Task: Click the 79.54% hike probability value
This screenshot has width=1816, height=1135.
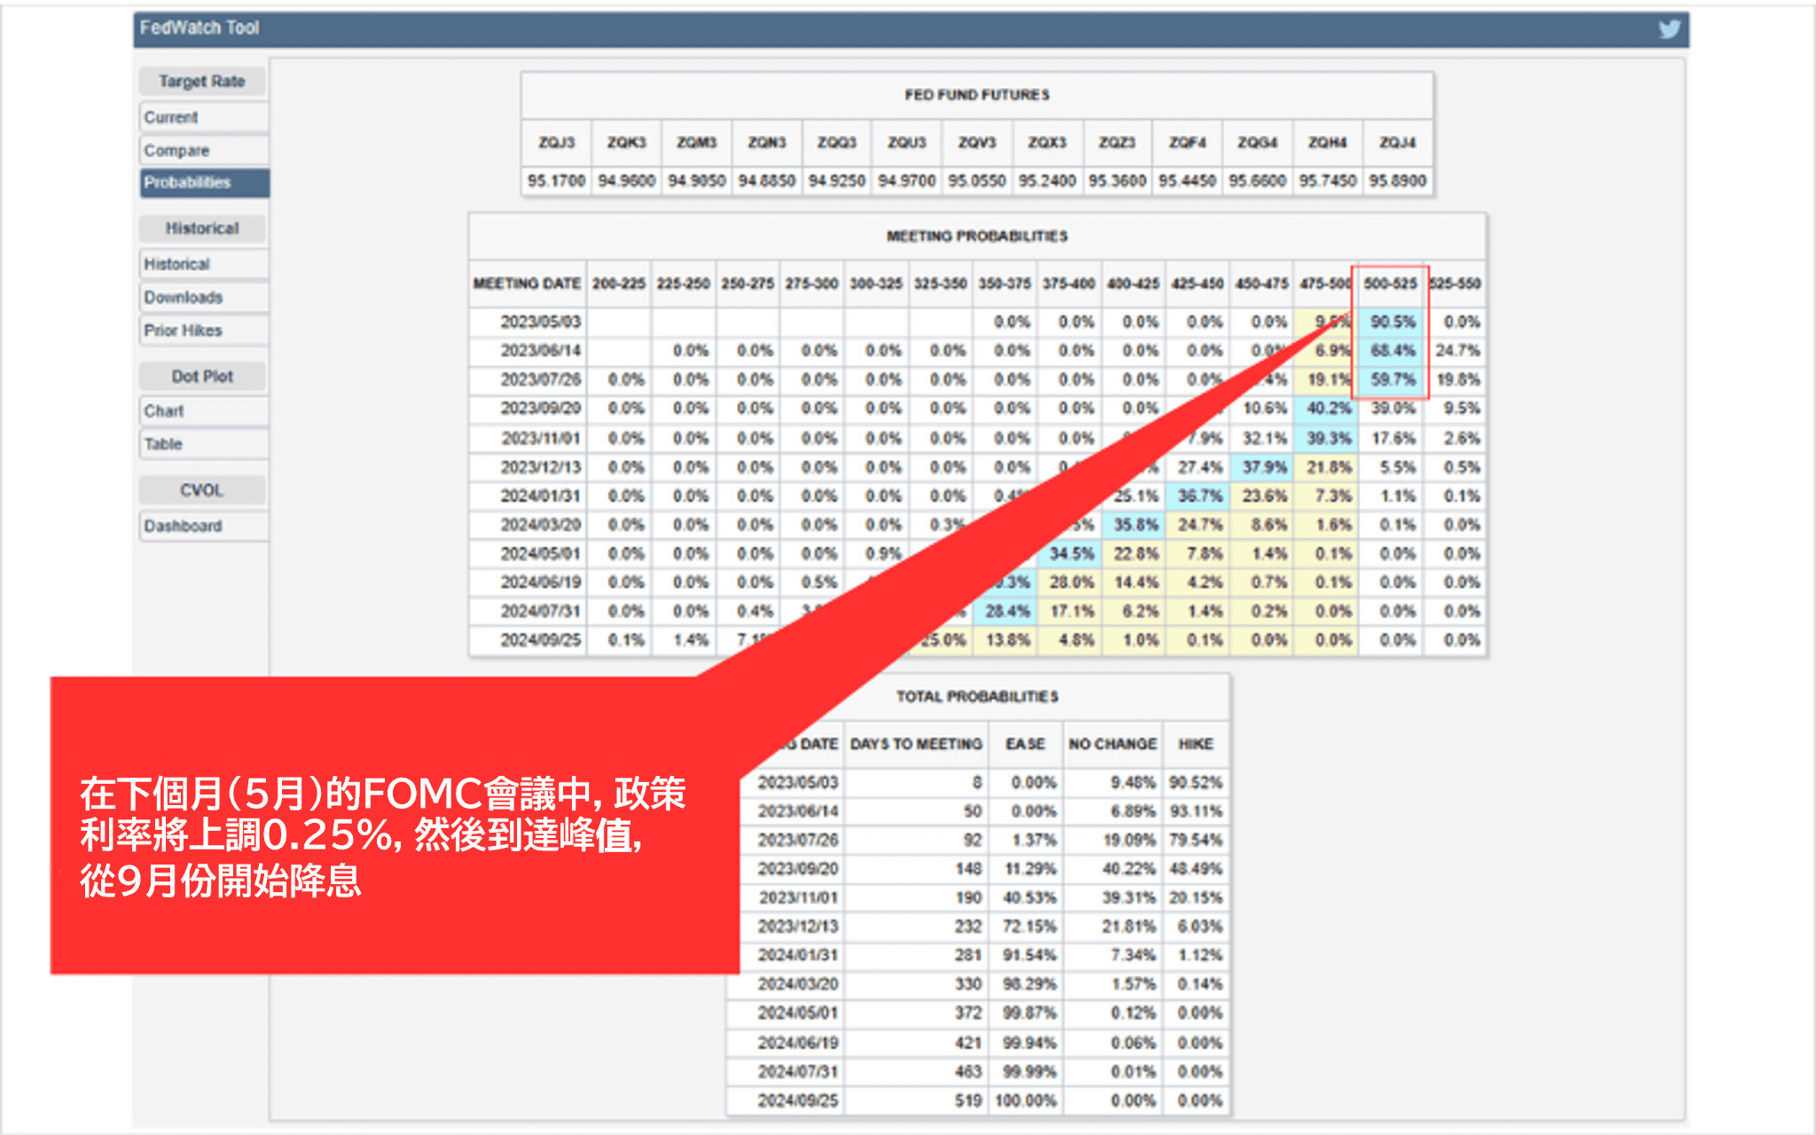Action: coord(1195,840)
